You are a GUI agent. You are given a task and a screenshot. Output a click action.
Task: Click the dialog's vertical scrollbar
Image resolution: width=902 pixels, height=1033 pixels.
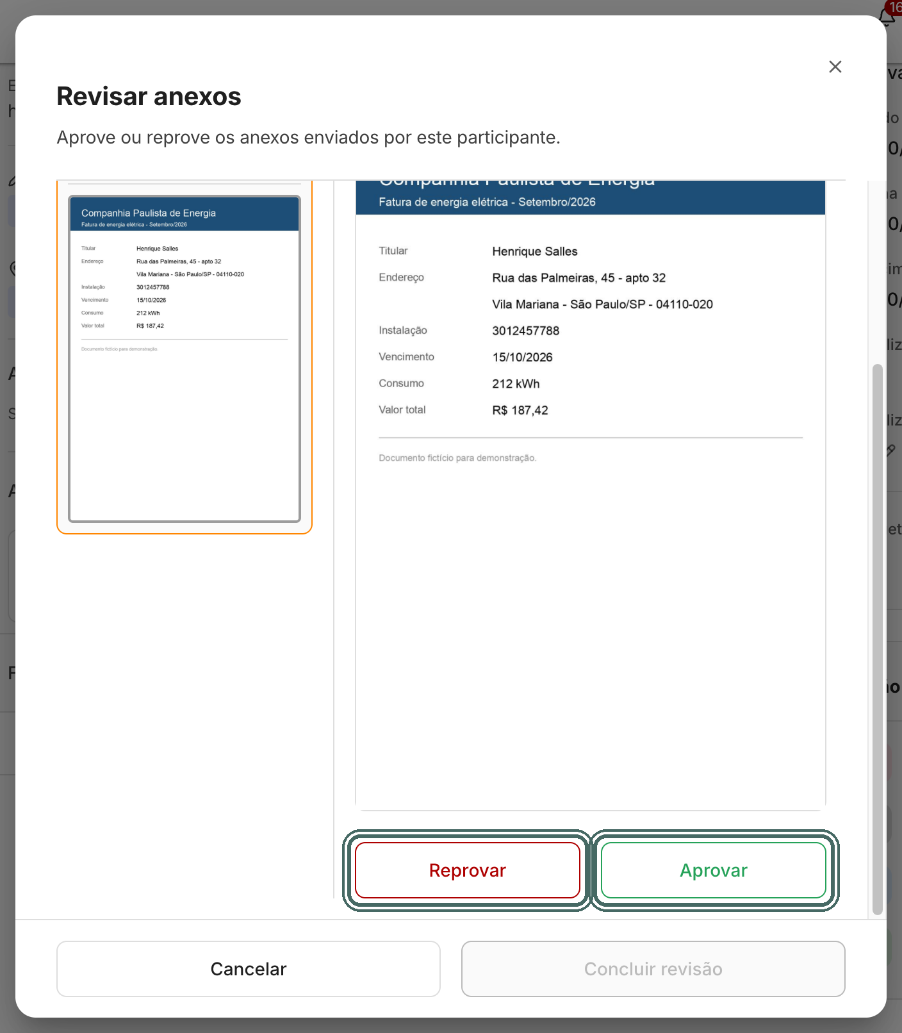click(x=878, y=640)
